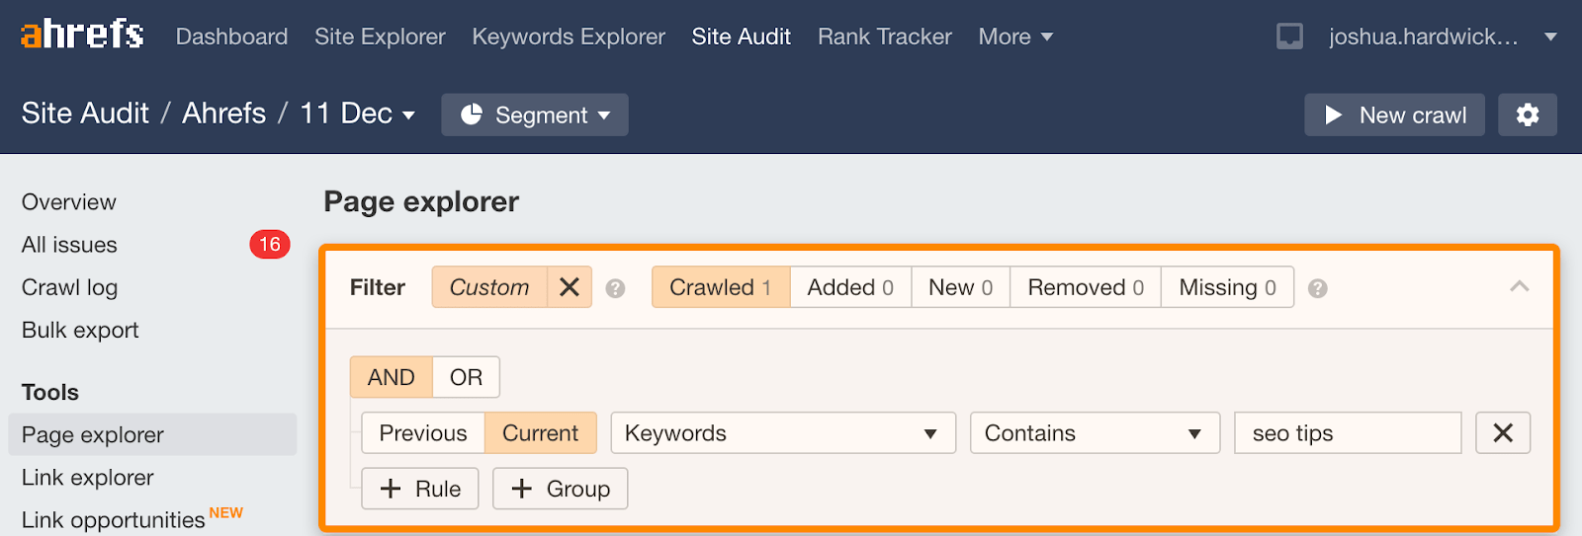
Task: Select AND filter logic
Action: click(x=391, y=377)
